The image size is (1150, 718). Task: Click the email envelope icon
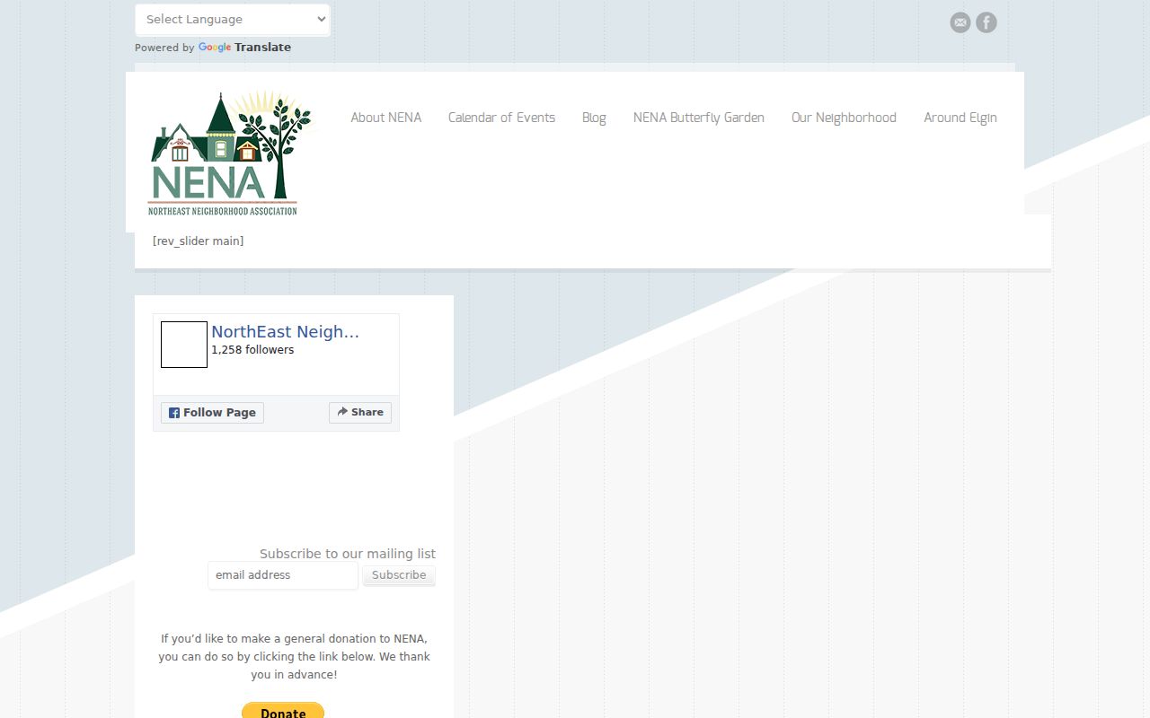(x=960, y=22)
